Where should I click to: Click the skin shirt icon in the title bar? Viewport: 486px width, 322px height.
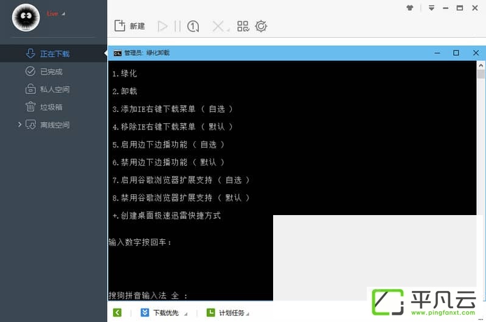coord(410,8)
